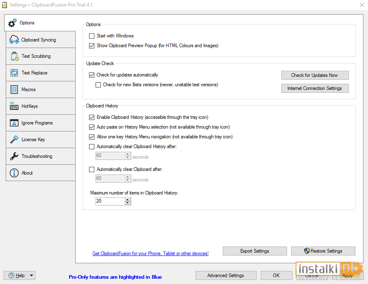The width and height of the screenshot is (368, 284).
Task: Show the About tab
Action: point(41,173)
